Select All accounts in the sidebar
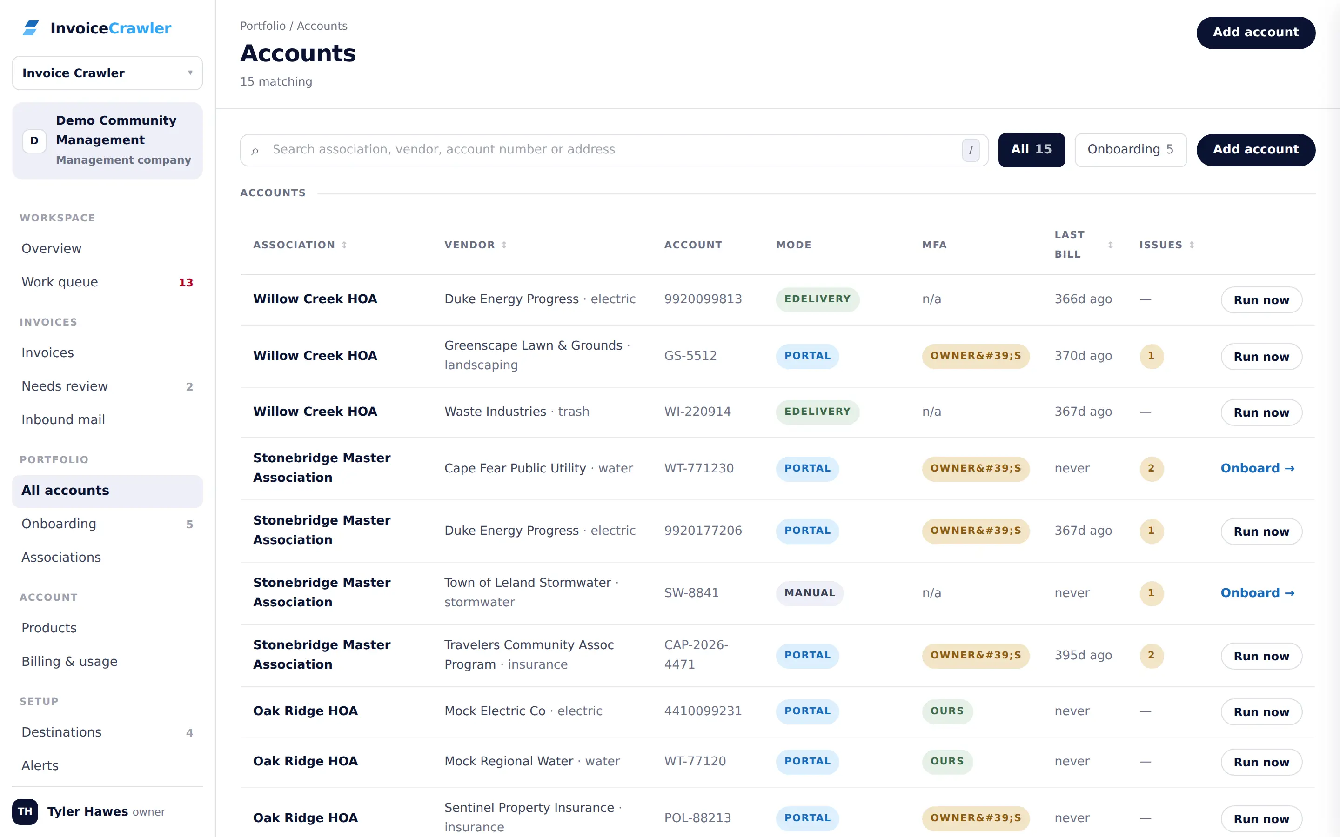 click(107, 491)
